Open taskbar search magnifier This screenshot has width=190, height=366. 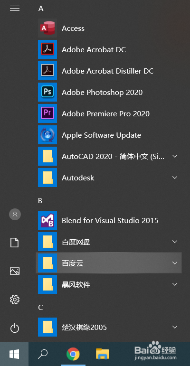43,354
